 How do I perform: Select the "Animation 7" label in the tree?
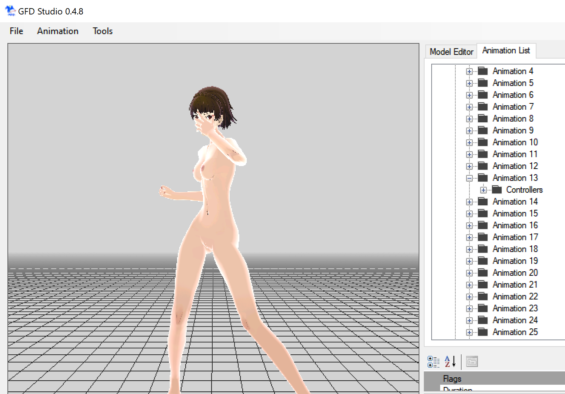click(513, 107)
